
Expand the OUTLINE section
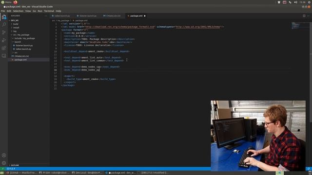(x=15, y=165)
